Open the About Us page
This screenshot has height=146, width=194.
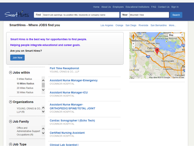[106, 7]
